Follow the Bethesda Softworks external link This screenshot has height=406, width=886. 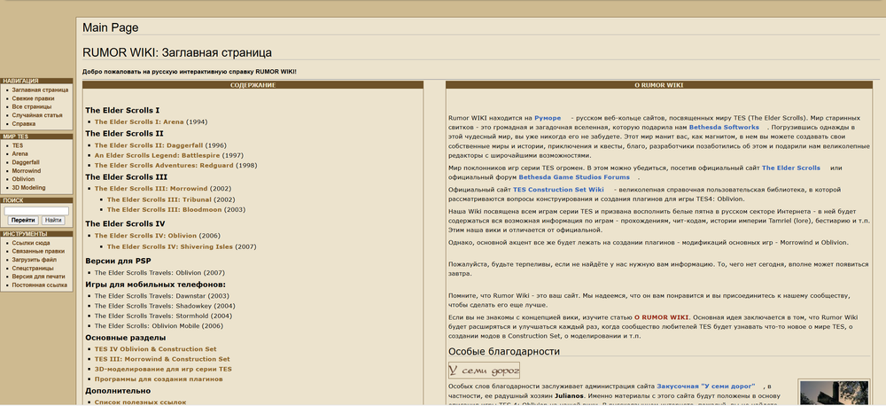click(724, 128)
